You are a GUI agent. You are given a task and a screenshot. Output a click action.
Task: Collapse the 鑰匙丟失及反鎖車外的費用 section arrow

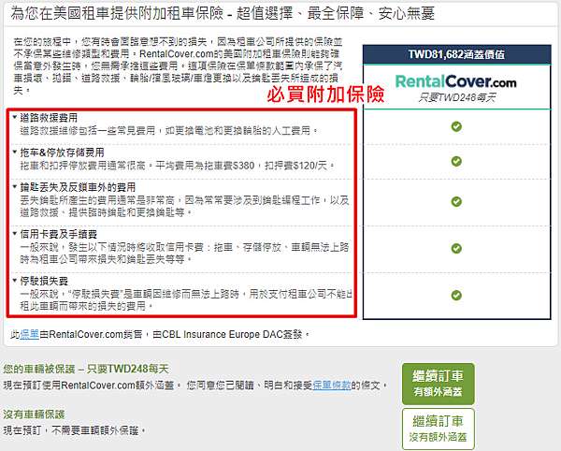pyautogui.click(x=15, y=187)
